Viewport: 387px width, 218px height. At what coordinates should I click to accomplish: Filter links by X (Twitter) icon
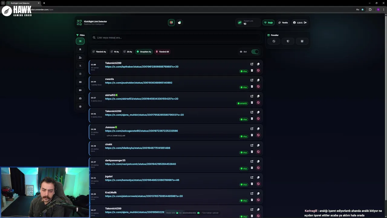(80, 66)
